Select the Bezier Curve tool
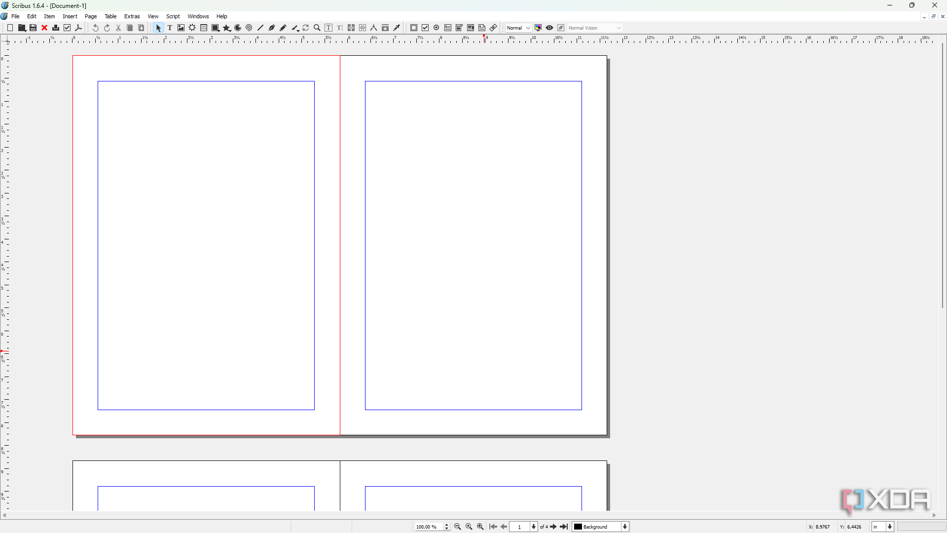This screenshot has width=947, height=533. pyautogui.click(x=272, y=28)
